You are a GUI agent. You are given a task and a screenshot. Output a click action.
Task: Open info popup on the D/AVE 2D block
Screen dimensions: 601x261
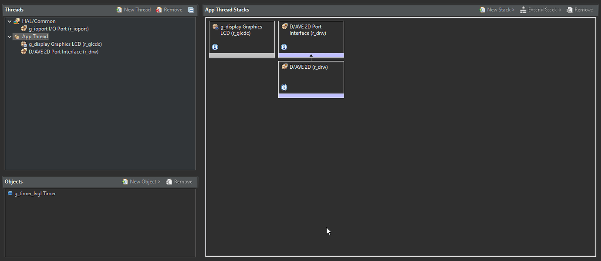(284, 87)
